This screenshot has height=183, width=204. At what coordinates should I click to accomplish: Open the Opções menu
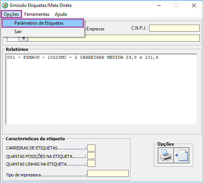pos(11,14)
